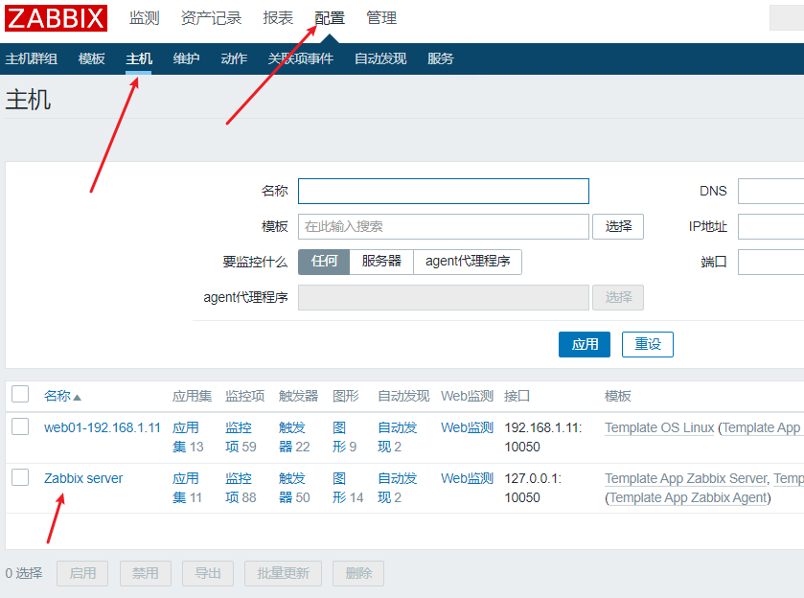Check the Zabbix server row checkbox
The image size is (804, 598).
(20, 477)
